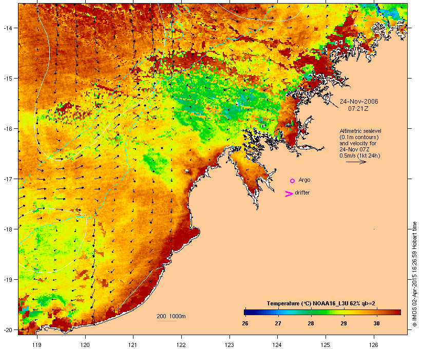Click the colorbar tick label 30
The width and height of the screenshot is (421, 349).
pyautogui.click(x=376, y=323)
